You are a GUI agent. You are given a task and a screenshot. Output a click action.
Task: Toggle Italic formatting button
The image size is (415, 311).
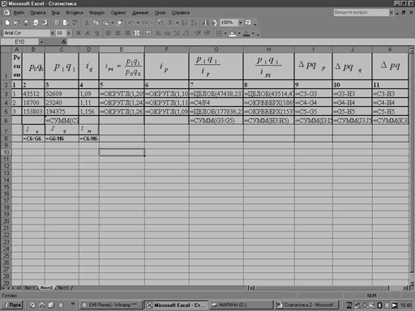(x=88, y=33)
